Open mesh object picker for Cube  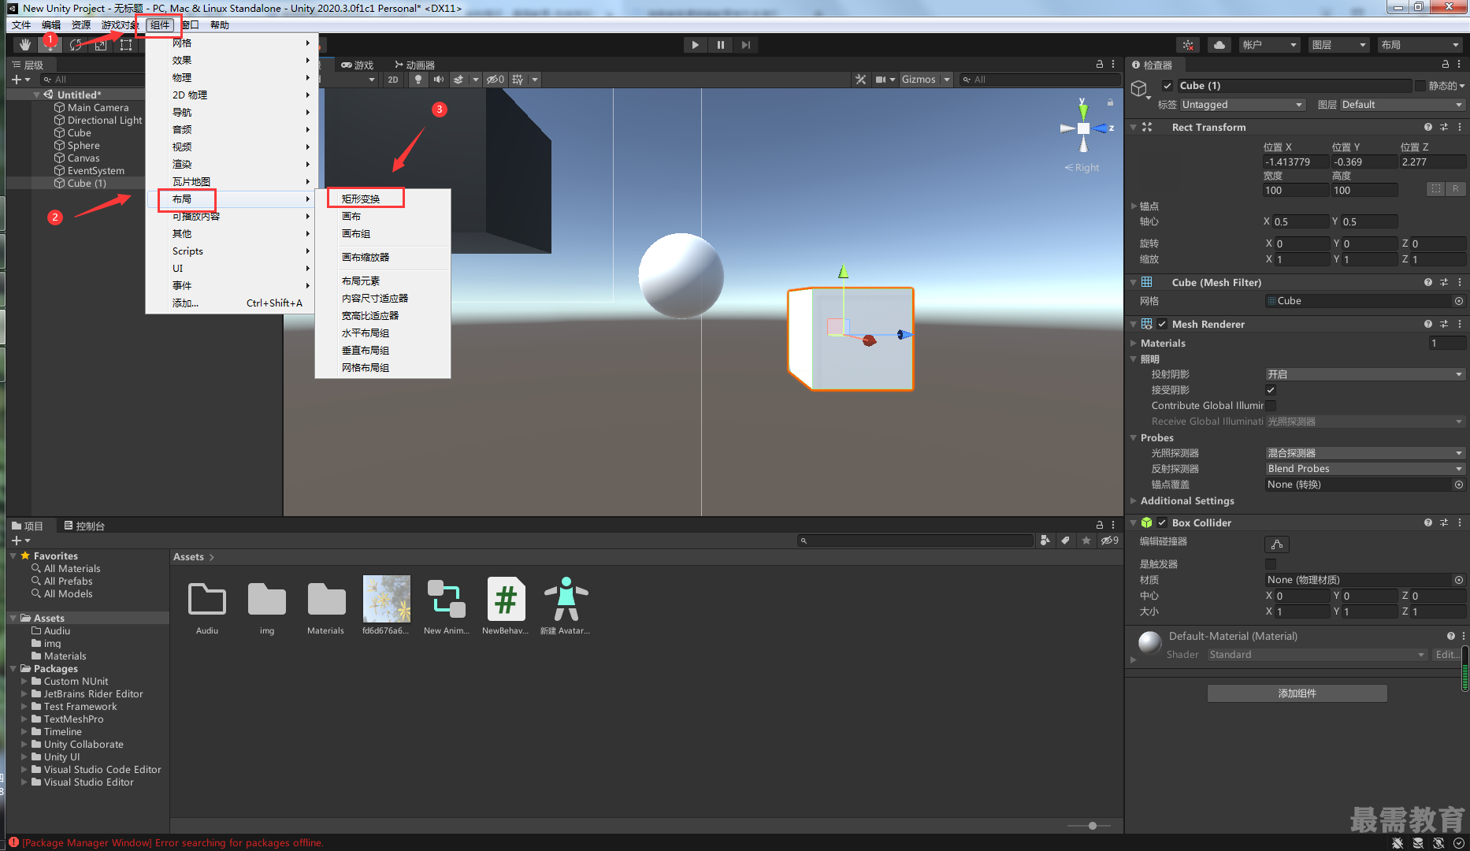(1459, 301)
